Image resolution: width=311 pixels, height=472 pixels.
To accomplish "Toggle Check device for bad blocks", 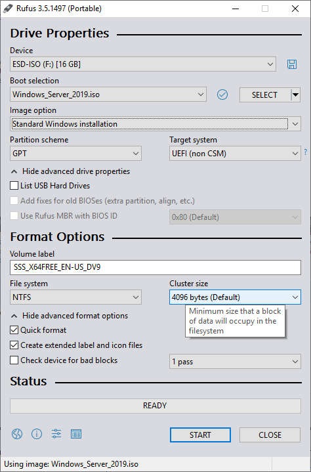I will click(14, 360).
